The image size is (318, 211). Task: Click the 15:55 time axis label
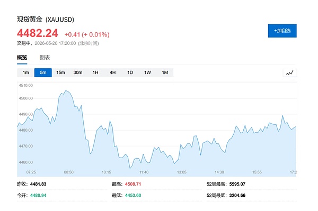[257, 172]
